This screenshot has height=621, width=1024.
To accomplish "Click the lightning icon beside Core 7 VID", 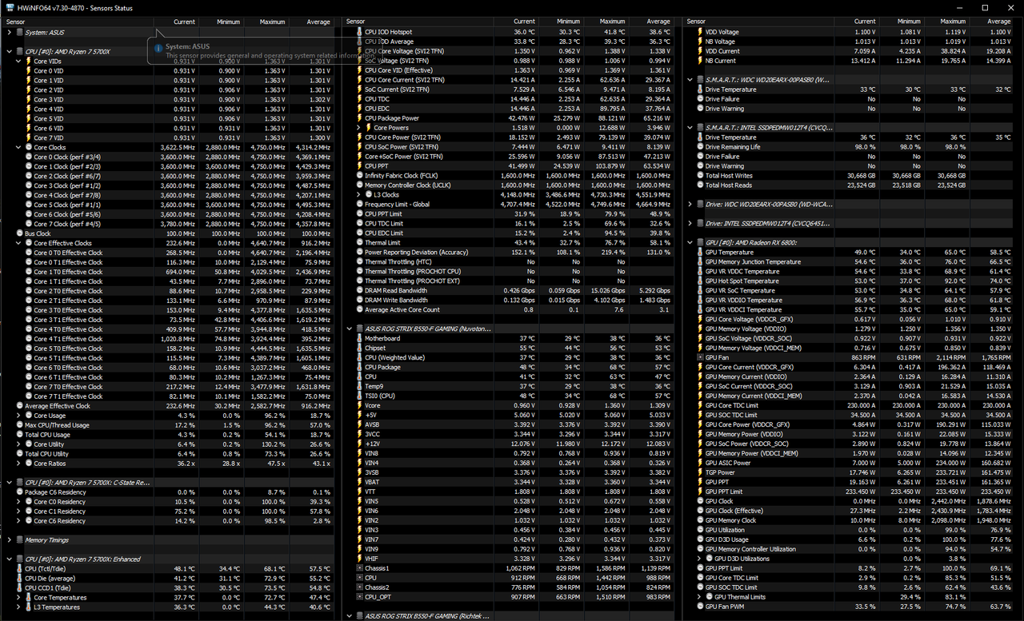I will (28, 138).
